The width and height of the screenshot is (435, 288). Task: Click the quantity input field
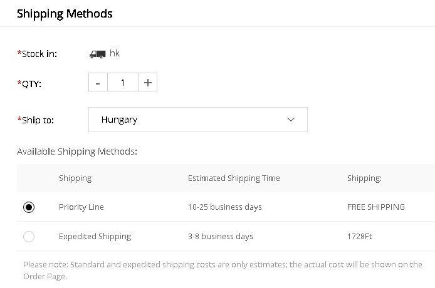123,83
